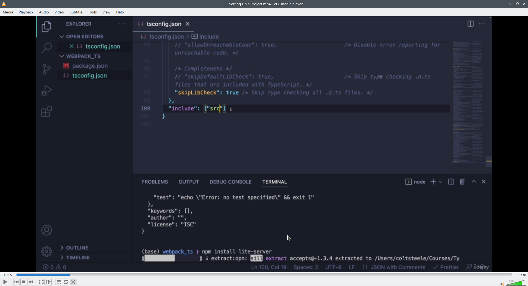Open the Help menu
The width and height of the screenshot is (528, 286).
pos(120,12)
